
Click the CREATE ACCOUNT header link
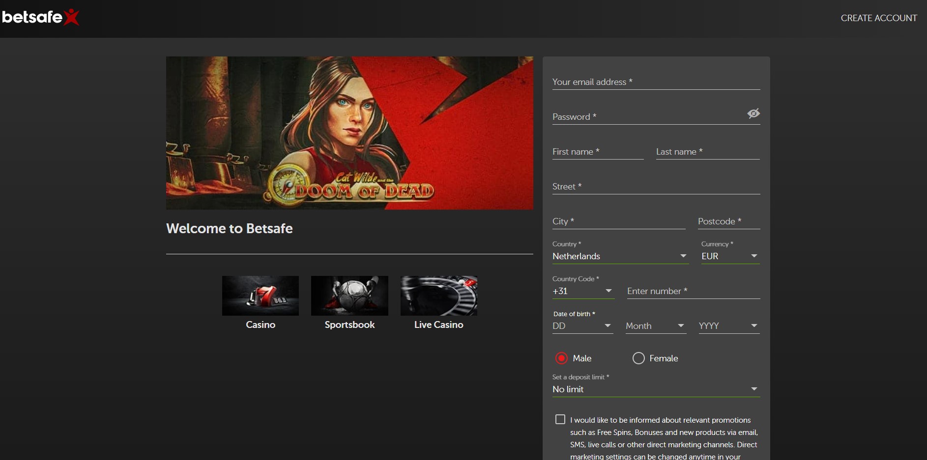[x=878, y=18]
